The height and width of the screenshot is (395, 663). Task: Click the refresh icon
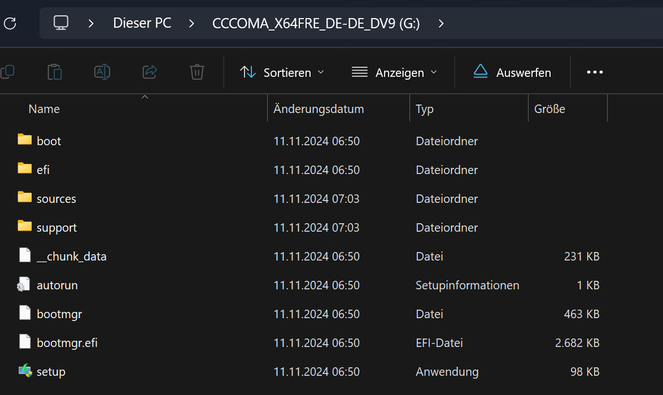[x=10, y=23]
